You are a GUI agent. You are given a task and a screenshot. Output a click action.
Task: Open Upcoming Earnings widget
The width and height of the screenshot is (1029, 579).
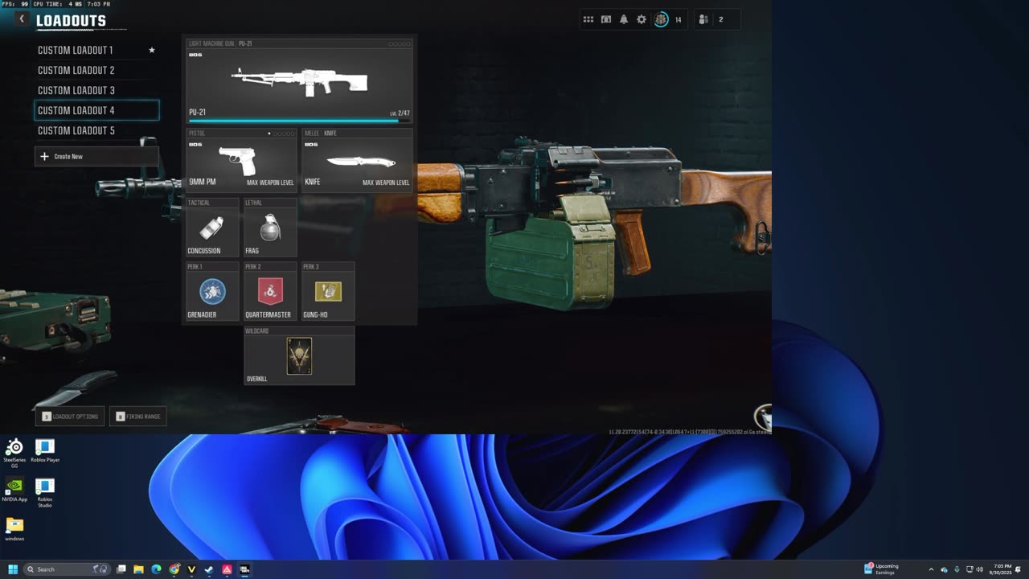pos(882,569)
